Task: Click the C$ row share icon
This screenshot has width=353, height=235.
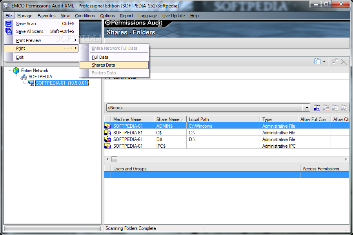Action: tap(107, 132)
